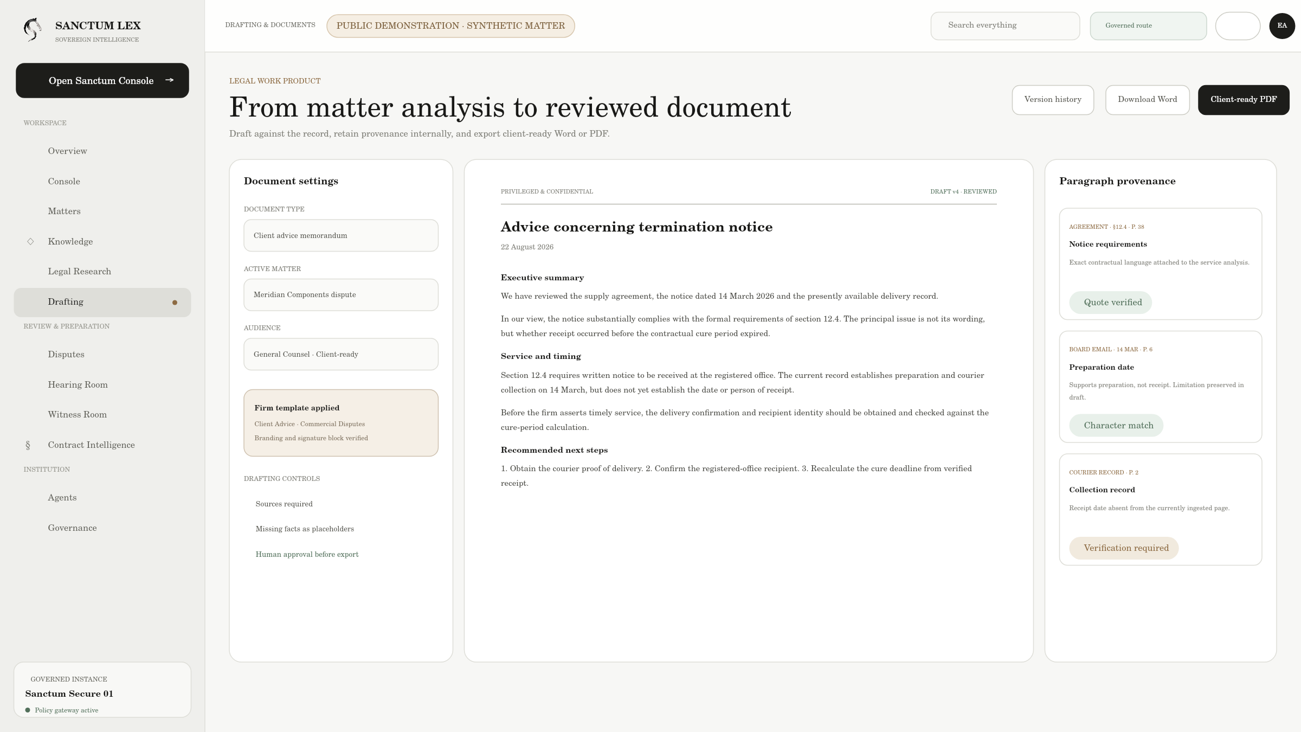The height and width of the screenshot is (732, 1301).
Task: Click the Governed instance Sanctum Secure 01 card
Action: pos(102,690)
